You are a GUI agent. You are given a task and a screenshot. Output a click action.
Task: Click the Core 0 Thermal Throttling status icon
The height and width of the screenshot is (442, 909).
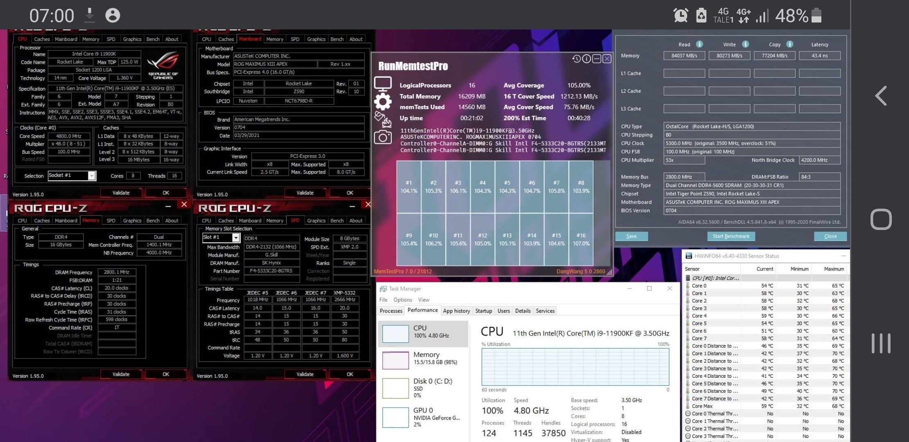688,414
